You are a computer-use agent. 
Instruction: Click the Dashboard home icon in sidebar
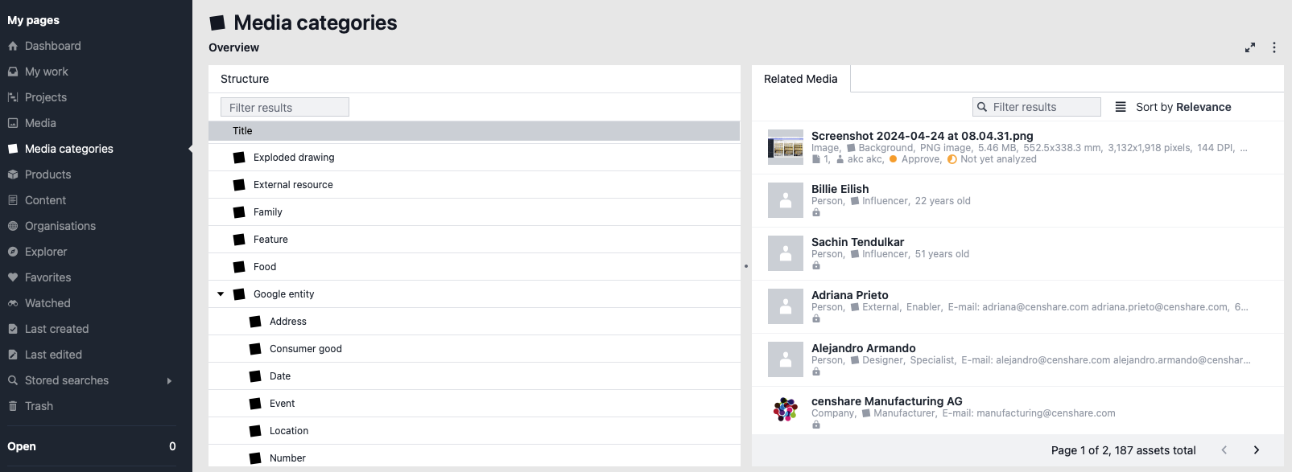13,47
